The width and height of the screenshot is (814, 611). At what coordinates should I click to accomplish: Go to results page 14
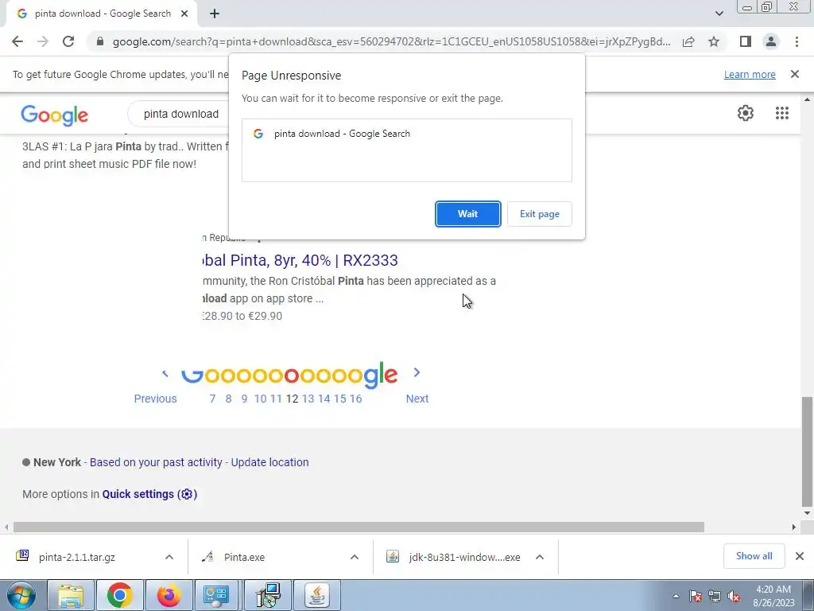[x=324, y=399]
